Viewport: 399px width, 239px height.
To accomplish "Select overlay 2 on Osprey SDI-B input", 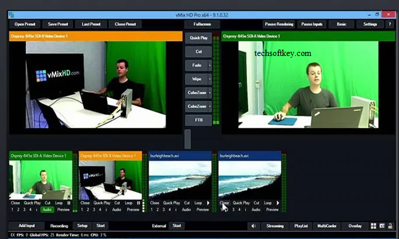I will click(88, 210).
